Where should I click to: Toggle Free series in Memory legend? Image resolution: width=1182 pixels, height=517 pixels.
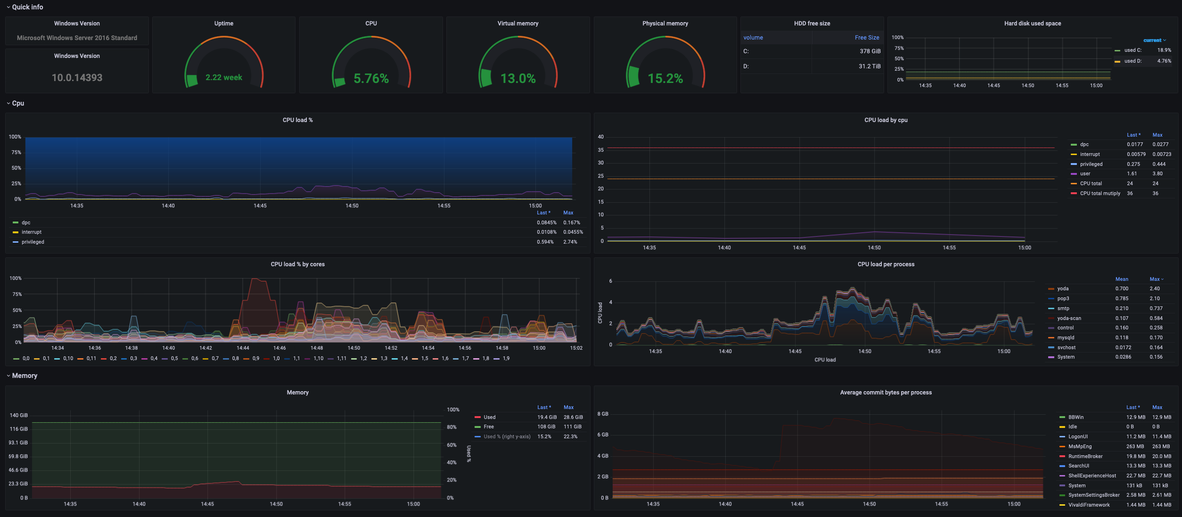(489, 427)
